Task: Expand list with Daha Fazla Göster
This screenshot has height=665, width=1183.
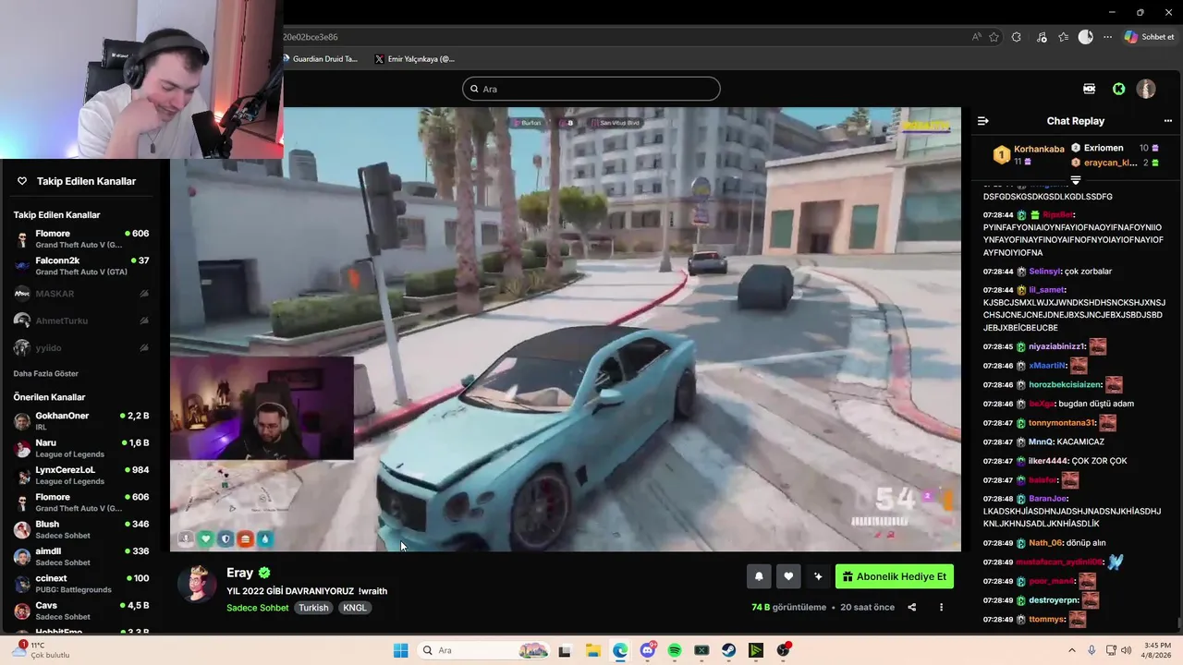Action: click(x=46, y=373)
